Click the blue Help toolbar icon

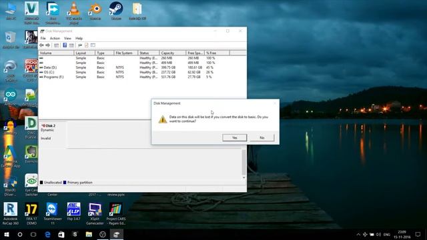[x=65, y=45]
